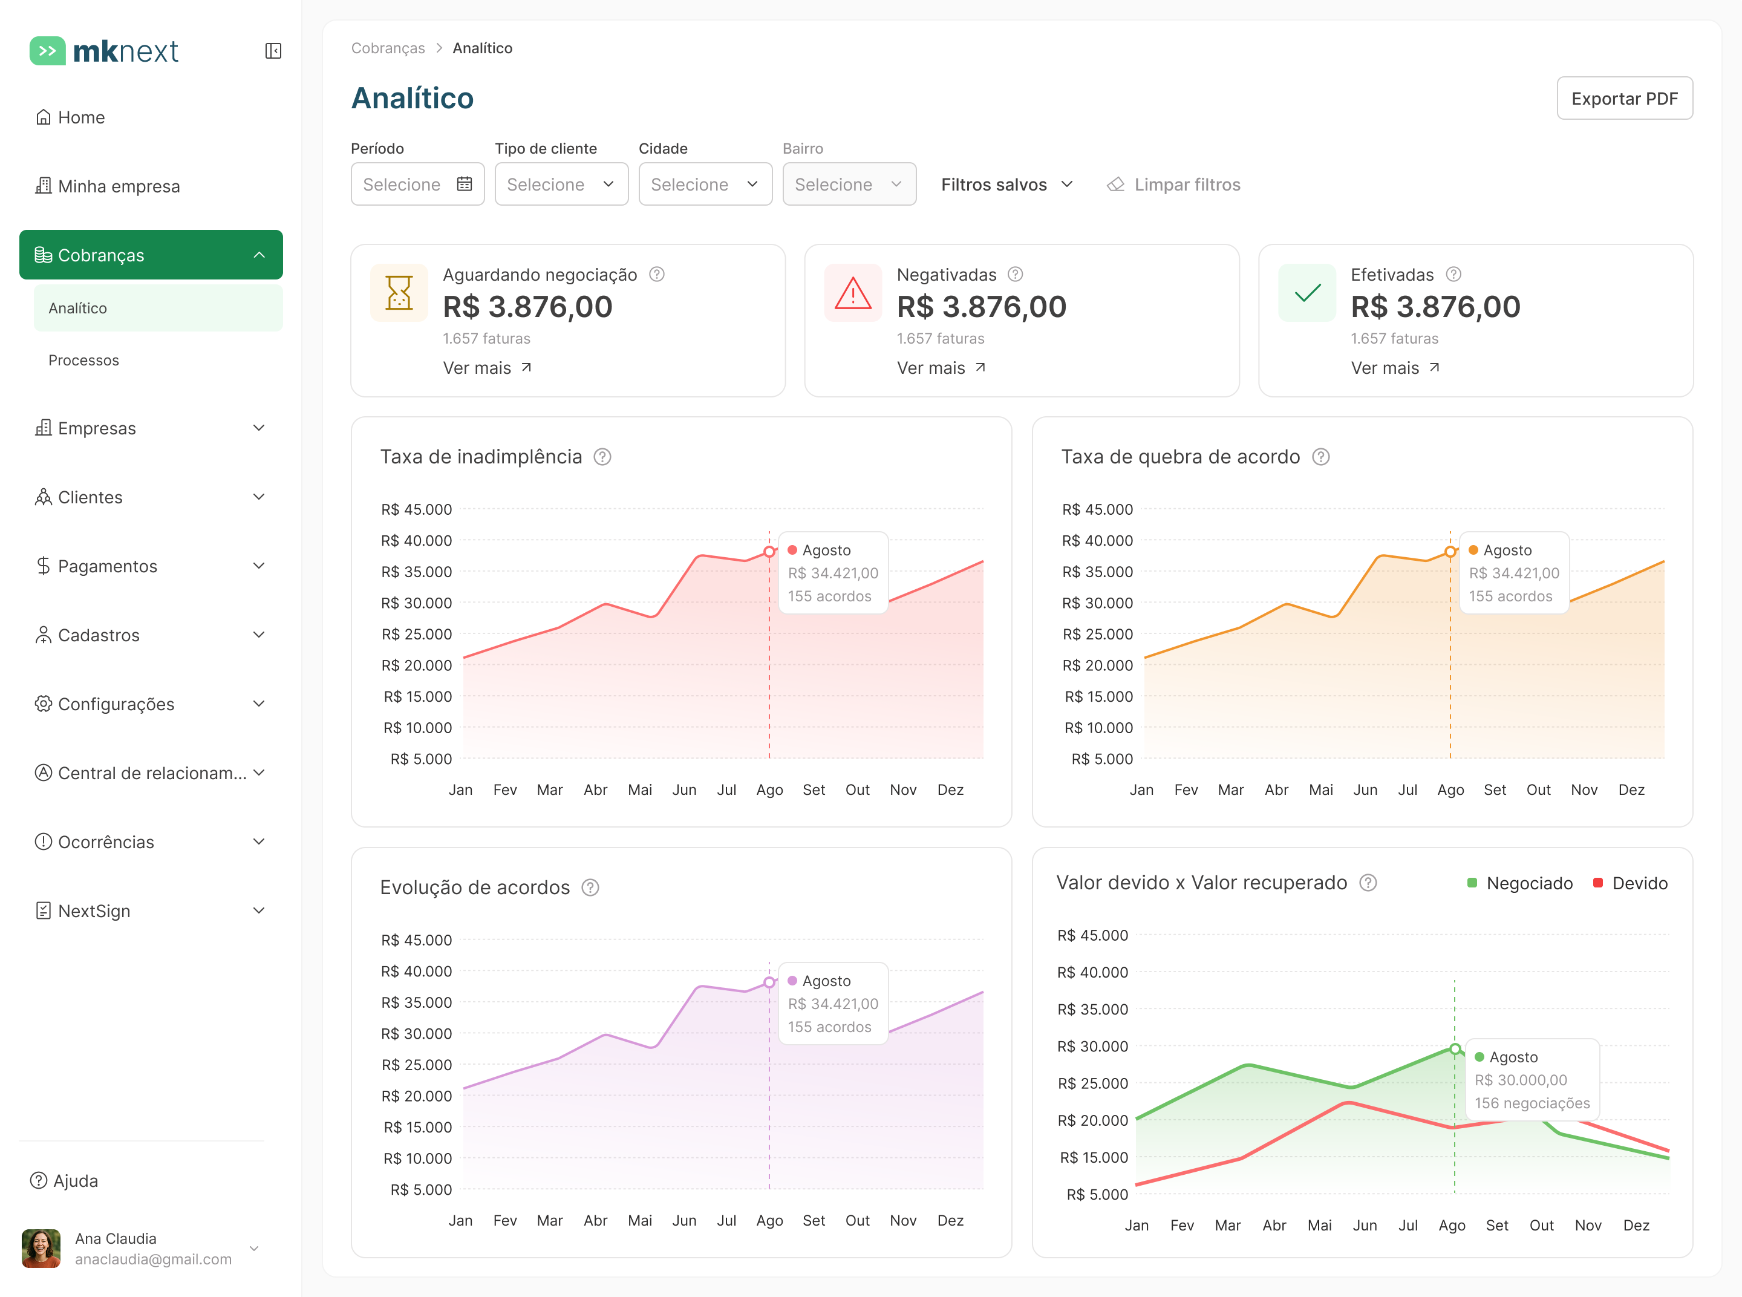Click the info icon next to Evolução de acordos

click(590, 887)
